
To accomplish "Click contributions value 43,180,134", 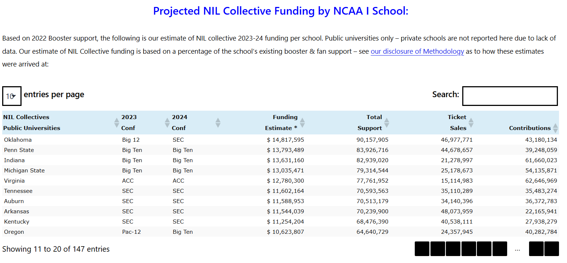I will 541,140.
